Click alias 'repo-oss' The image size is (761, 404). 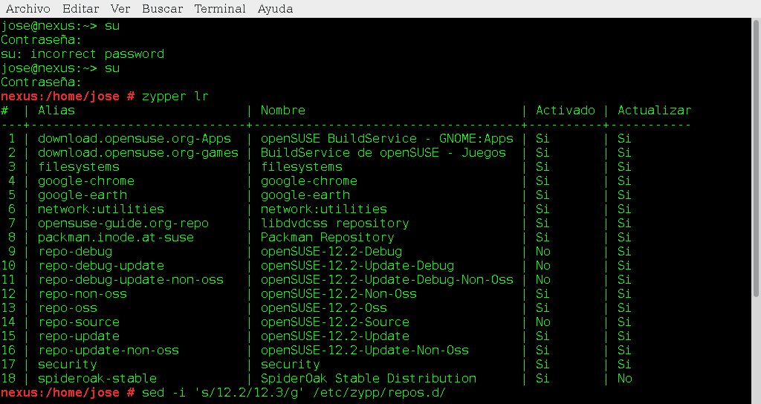(68, 307)
